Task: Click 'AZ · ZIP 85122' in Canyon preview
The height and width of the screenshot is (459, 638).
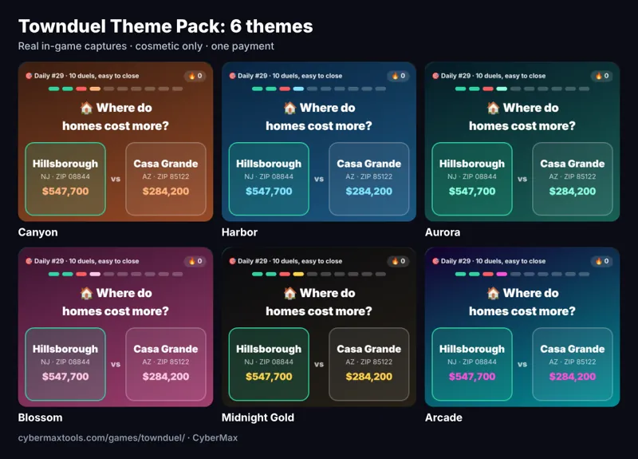Action: (166, 176)
